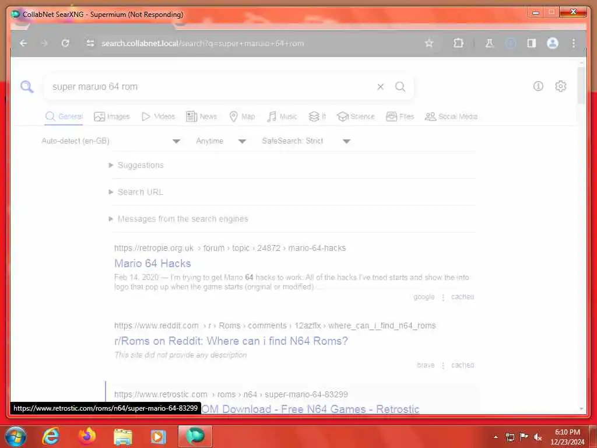Clear the search query with the X
This screenshot has height=448, width=597.
click(380, 87)
